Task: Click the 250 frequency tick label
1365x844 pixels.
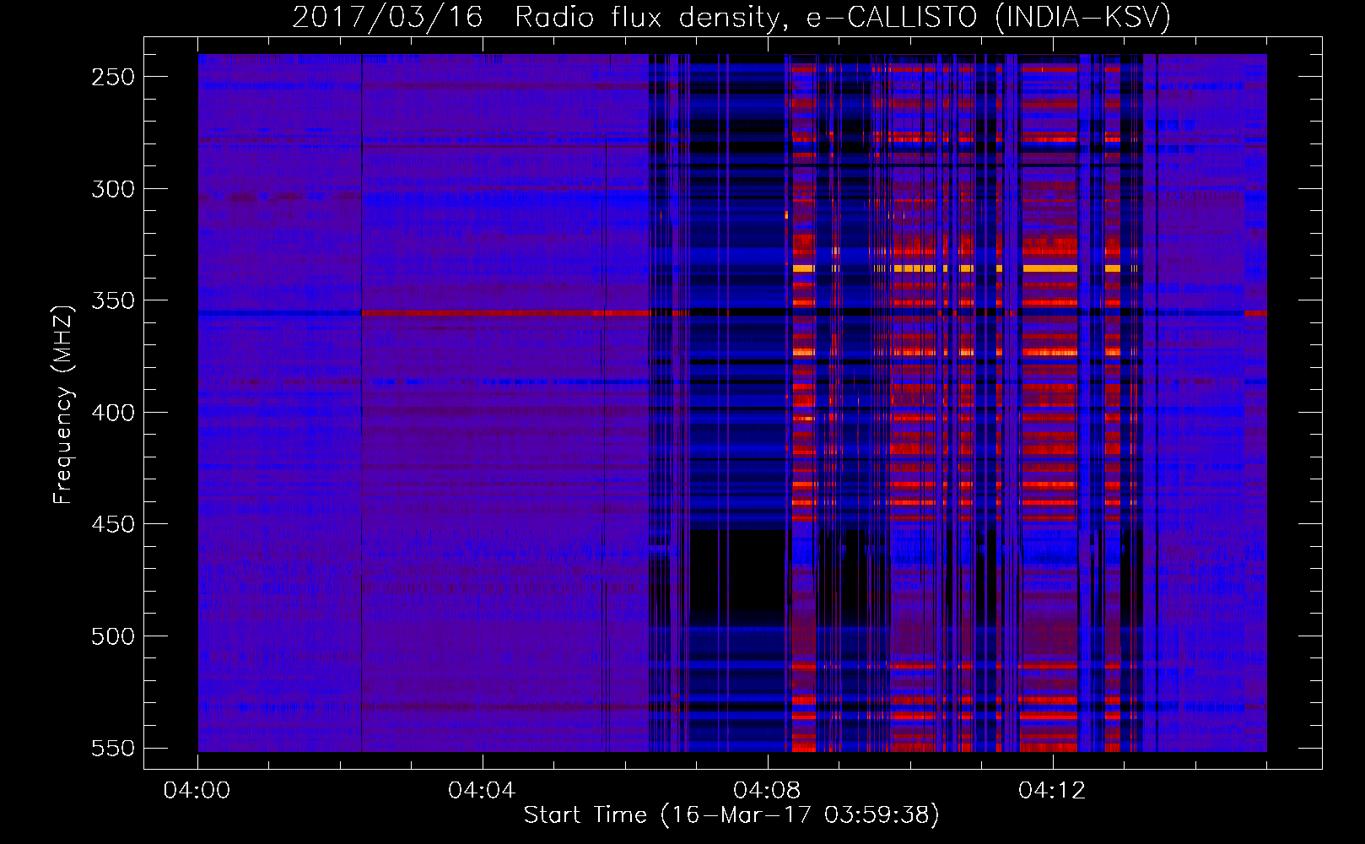Action: tap(113, 77)
